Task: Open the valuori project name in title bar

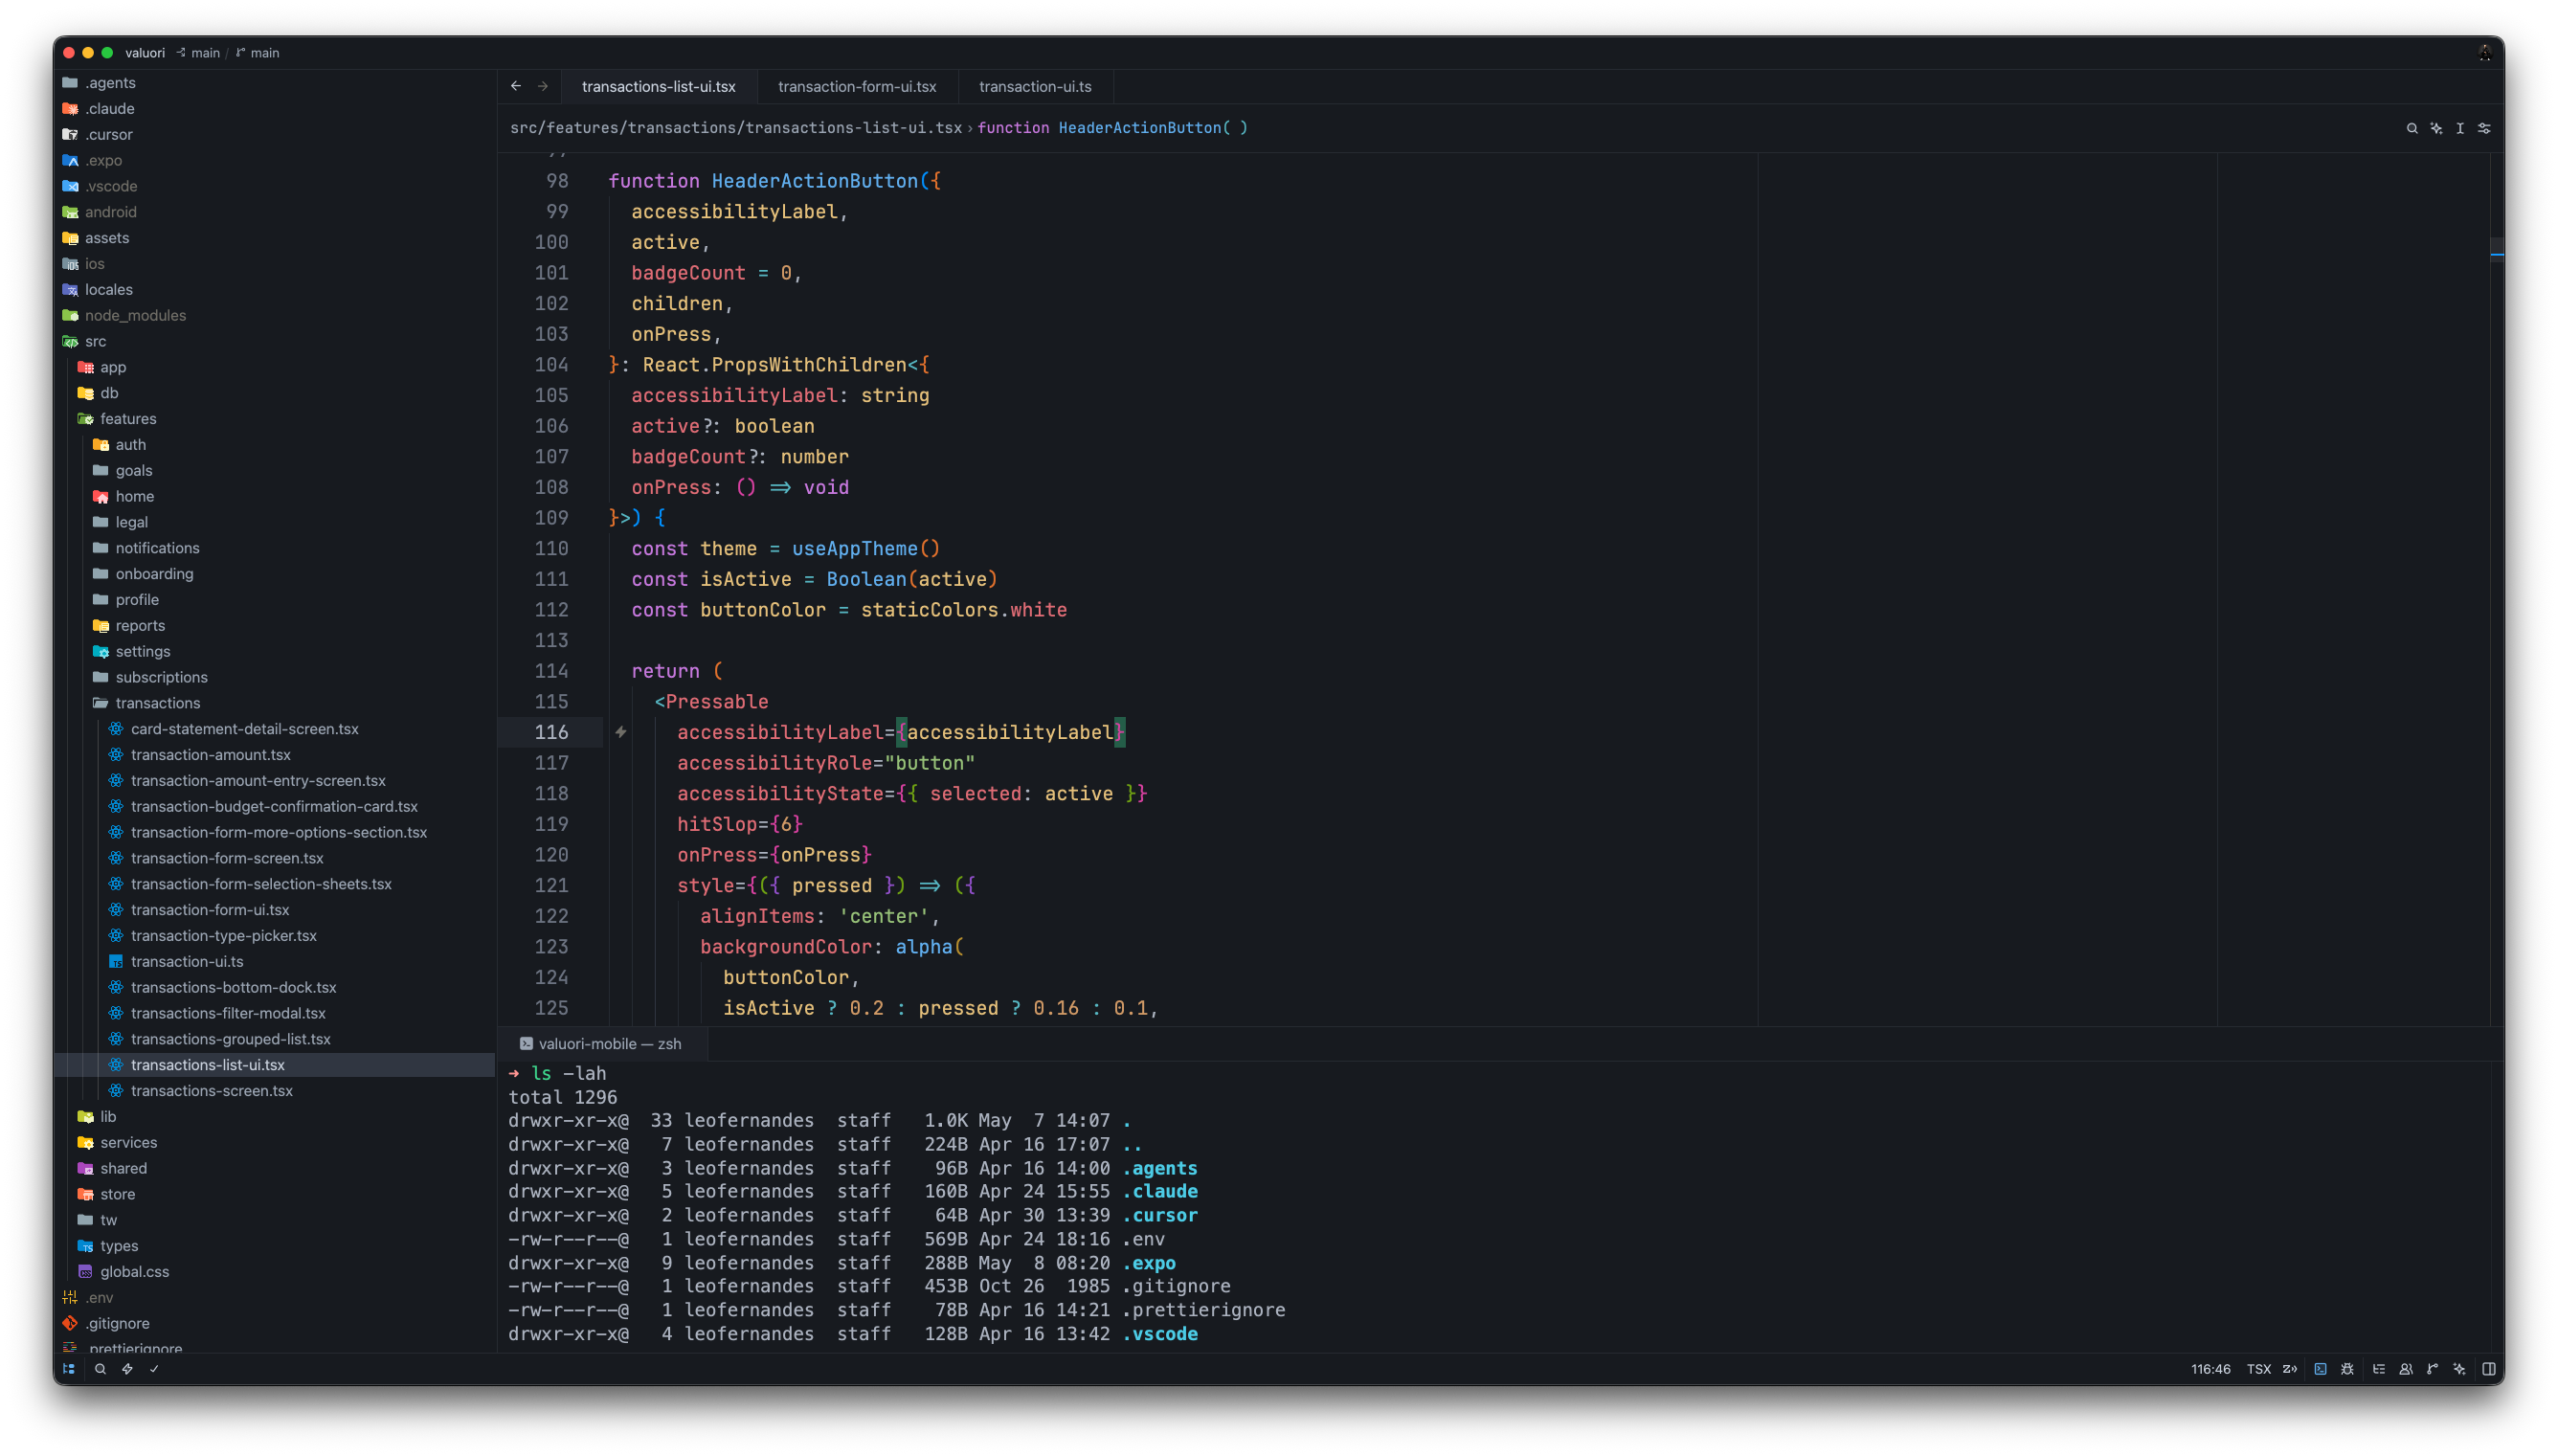Action: click(x=145, y=53)
